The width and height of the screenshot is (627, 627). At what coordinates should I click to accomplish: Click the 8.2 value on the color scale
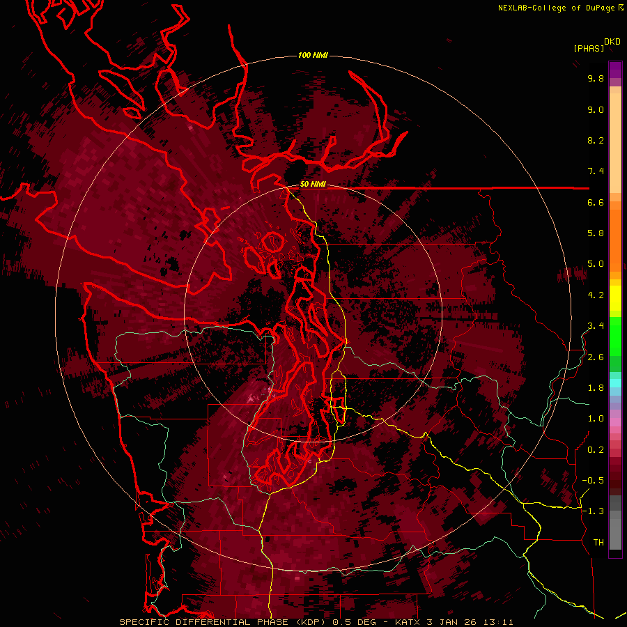(x=596, y=140)
